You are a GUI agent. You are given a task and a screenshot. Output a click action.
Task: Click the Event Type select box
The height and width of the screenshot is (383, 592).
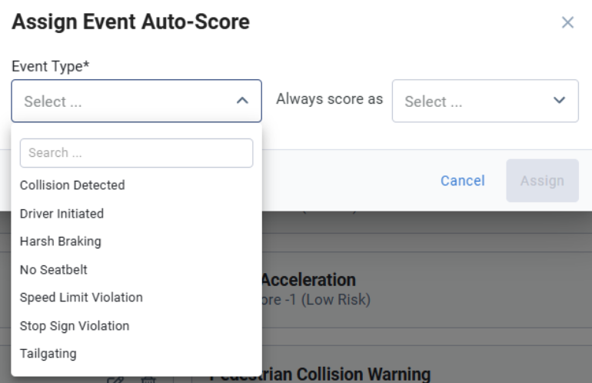[137, 101]
